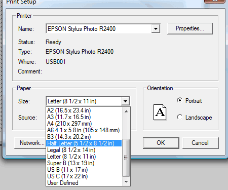Open the printer Name dropdown arrow

156,29
